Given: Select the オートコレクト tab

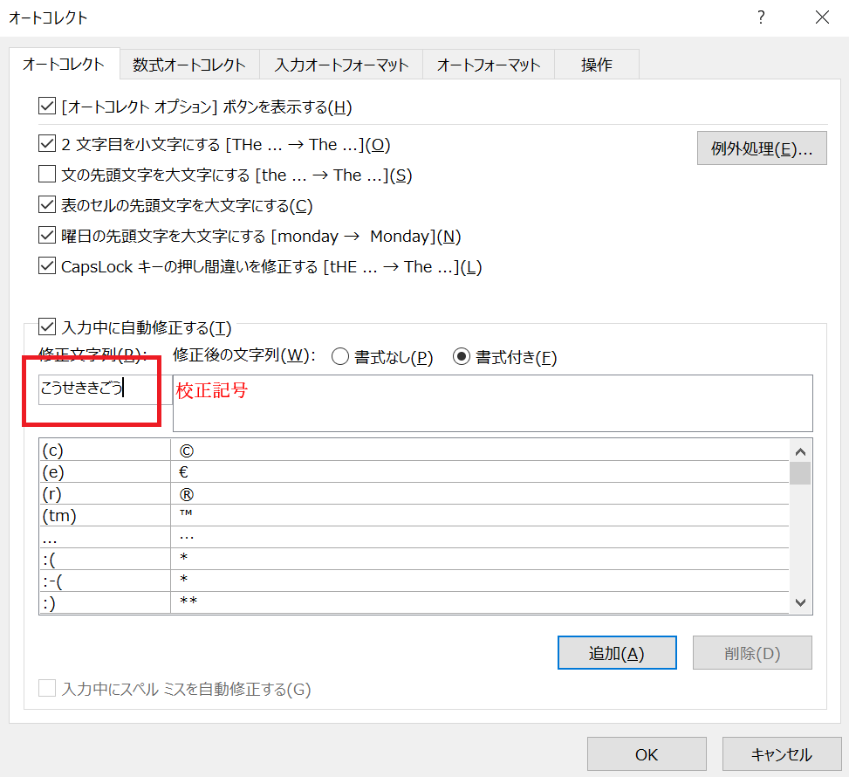Looking at the screenshot, I should click(64, 64).
